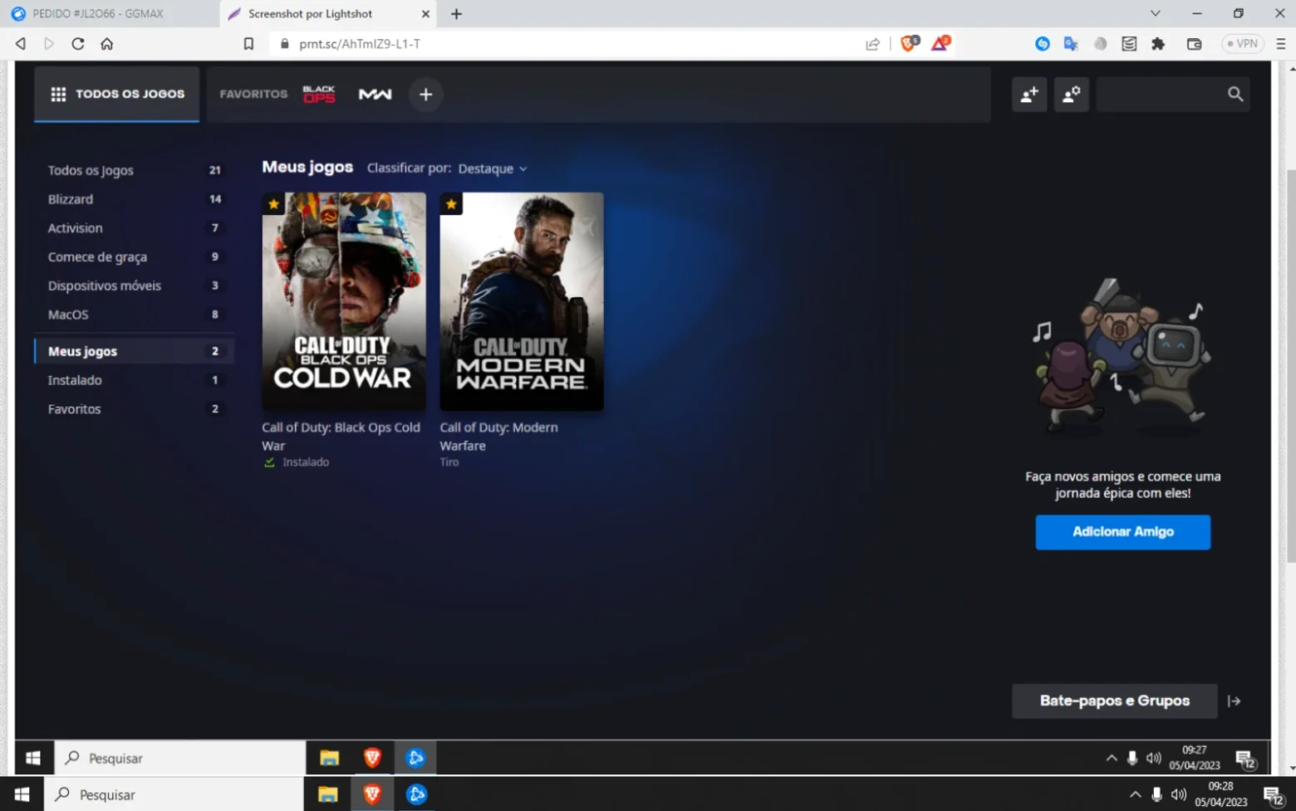Click the Modern Warfare cover art
Image resolution: width=1296 pixels, height=811 pixels.
[522, 301]
